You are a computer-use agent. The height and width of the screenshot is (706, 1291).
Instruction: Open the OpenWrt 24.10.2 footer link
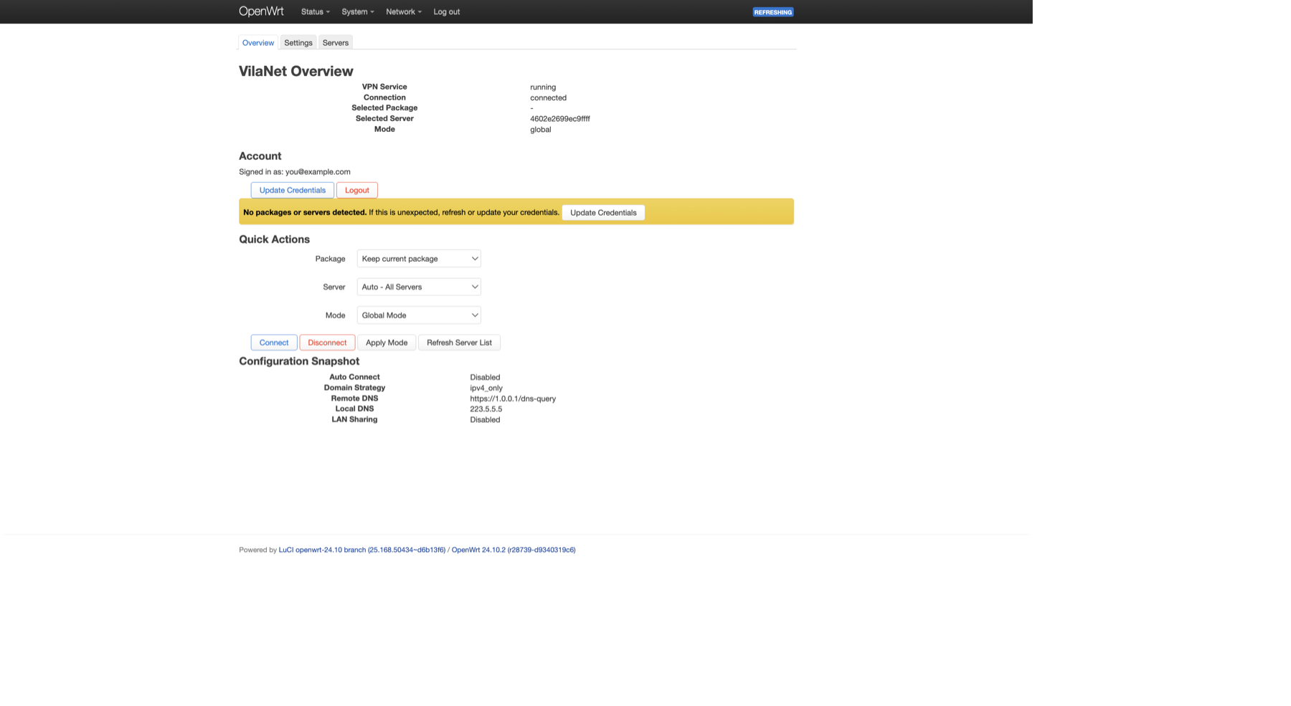[514, 550]
